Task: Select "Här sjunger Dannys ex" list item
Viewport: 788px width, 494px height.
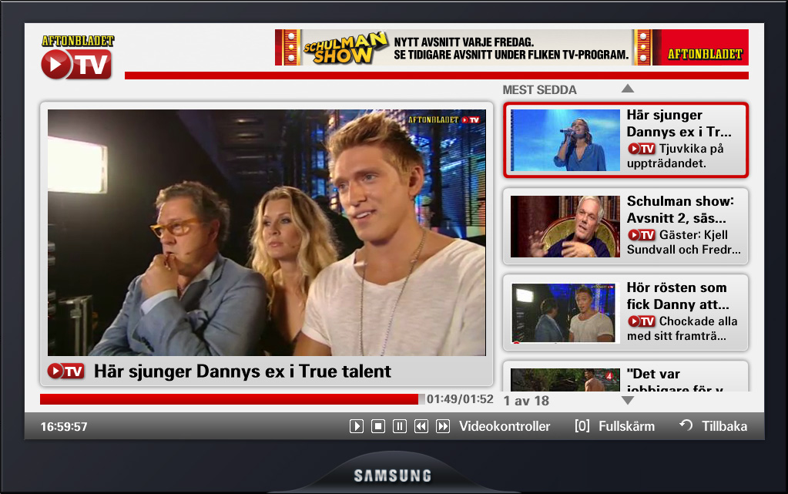Action: pos(625,139)
